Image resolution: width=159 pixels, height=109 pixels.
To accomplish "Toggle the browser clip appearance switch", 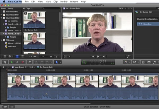I will pos(56,56).
